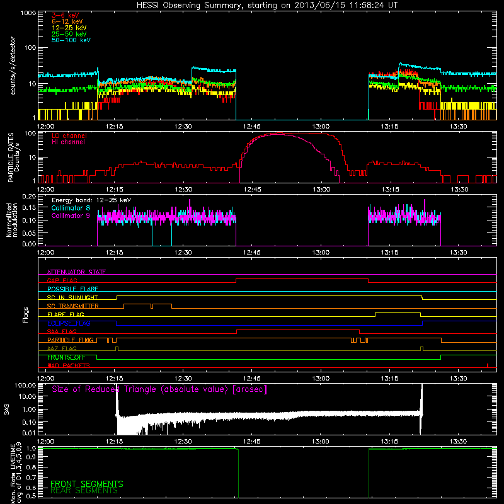Image resolution: width=504 pixels, height=504 pixels.
Task: Select the REAR SEGMENTS legend label
Action: 84,491
